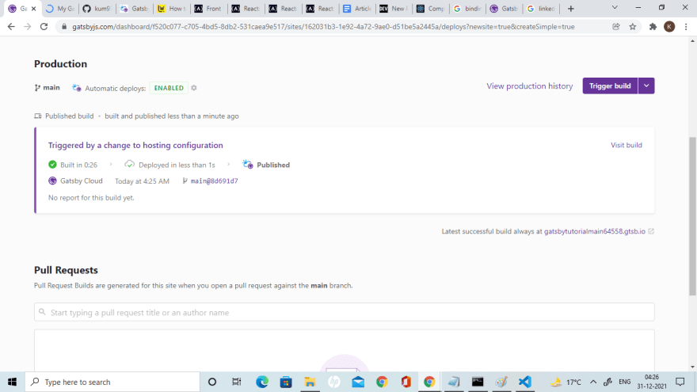Open Microsoft Store from taskbar
697x392 pixels.
286,382
